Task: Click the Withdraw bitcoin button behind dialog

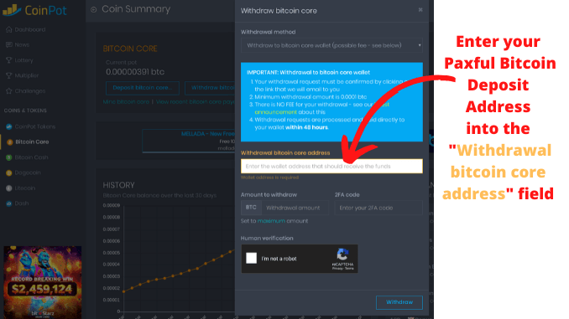Action: click(210, 88)
